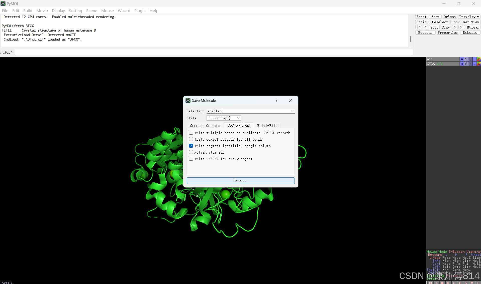Open the Build menu
This screenshot has width=481, height=284.
(28, 11)
